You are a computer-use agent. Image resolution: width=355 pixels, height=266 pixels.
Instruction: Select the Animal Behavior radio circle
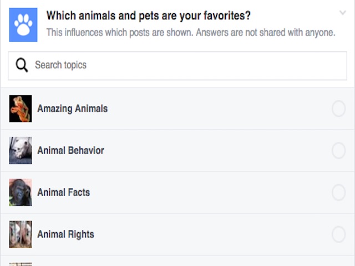point(338,151)
